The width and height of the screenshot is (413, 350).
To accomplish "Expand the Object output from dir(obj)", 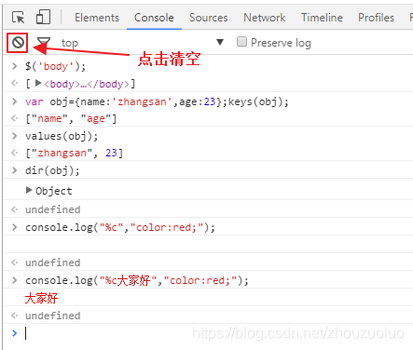I will pos(29,190).
